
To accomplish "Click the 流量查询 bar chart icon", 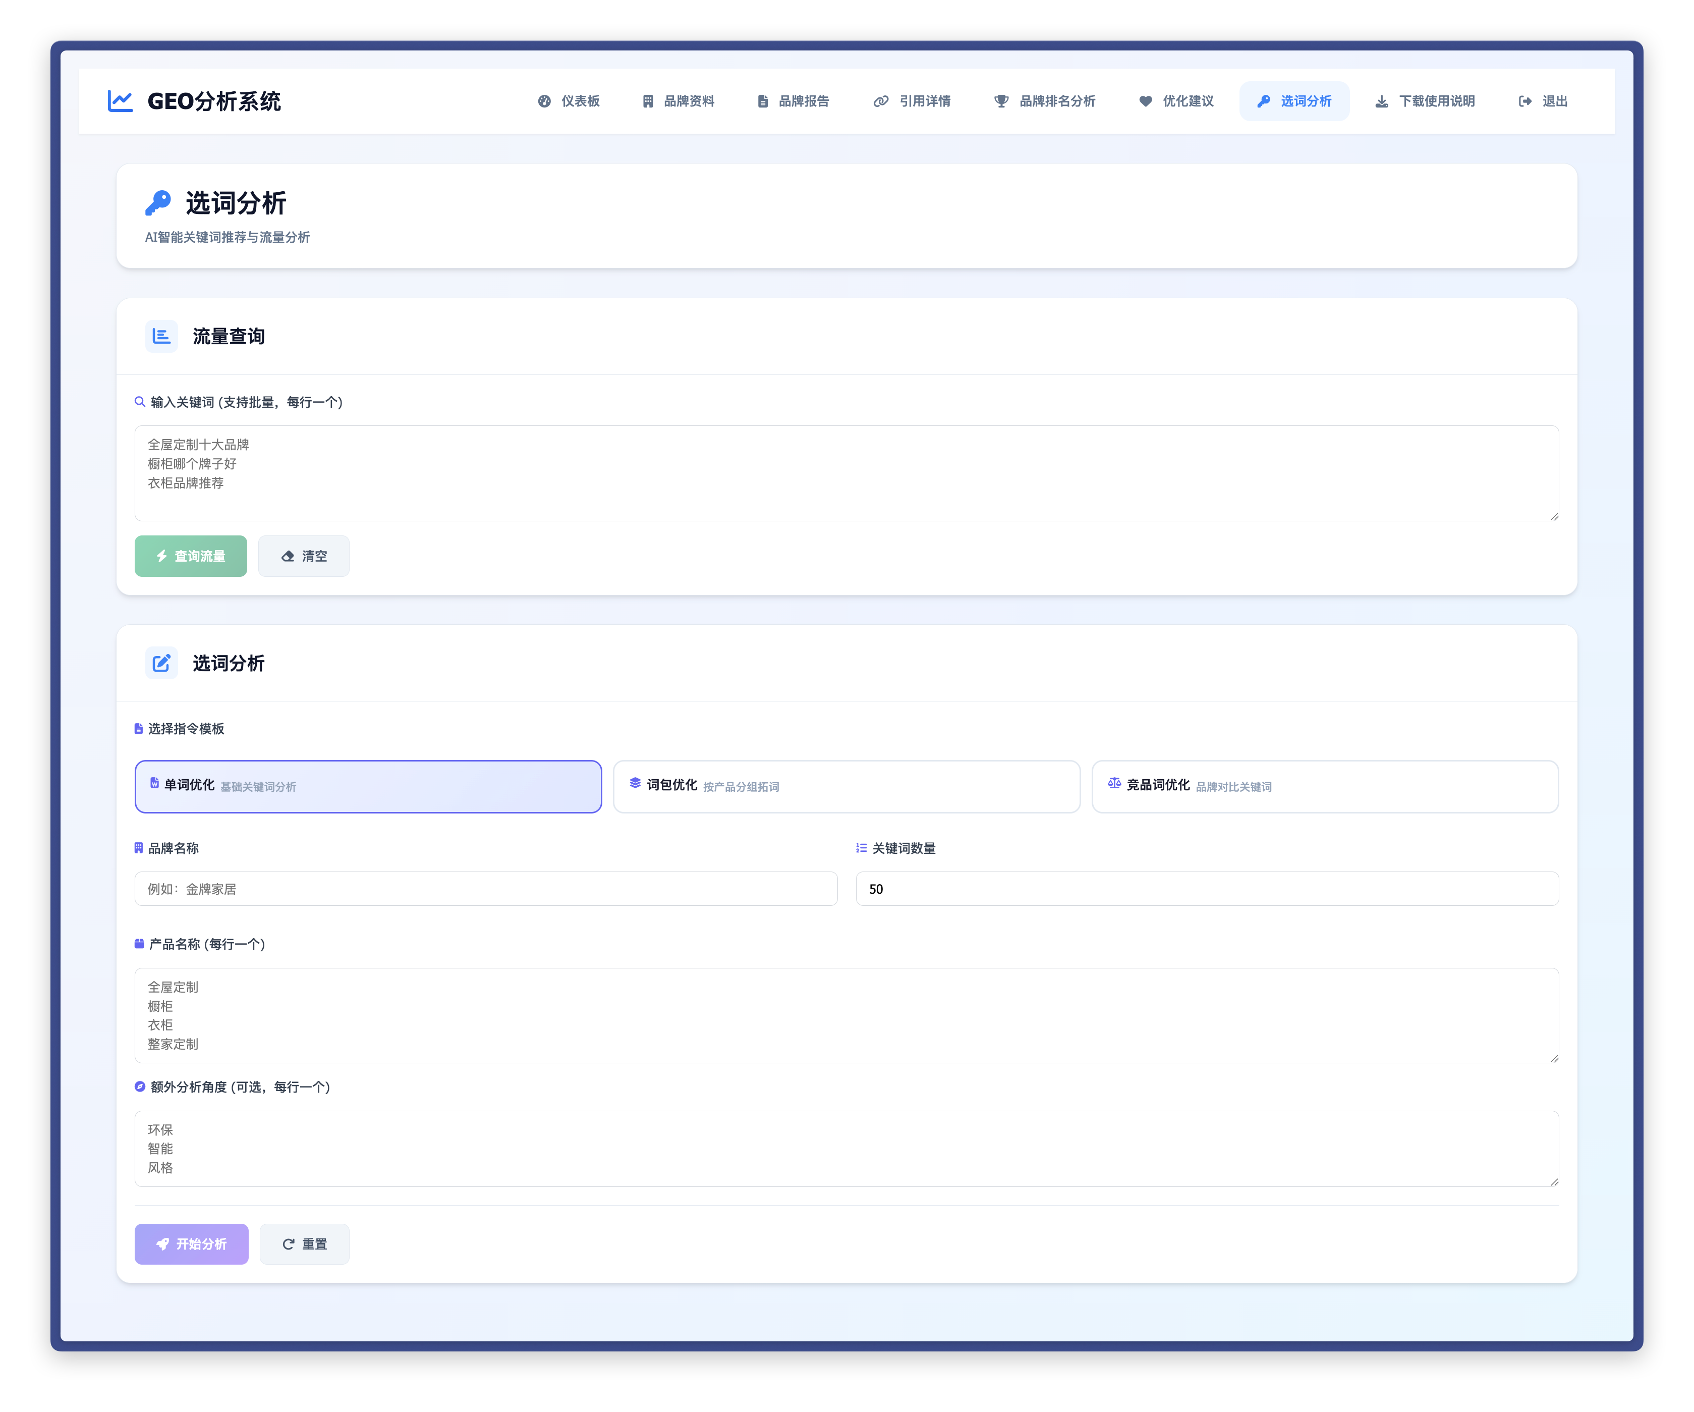I will click(x=161, y=336).
